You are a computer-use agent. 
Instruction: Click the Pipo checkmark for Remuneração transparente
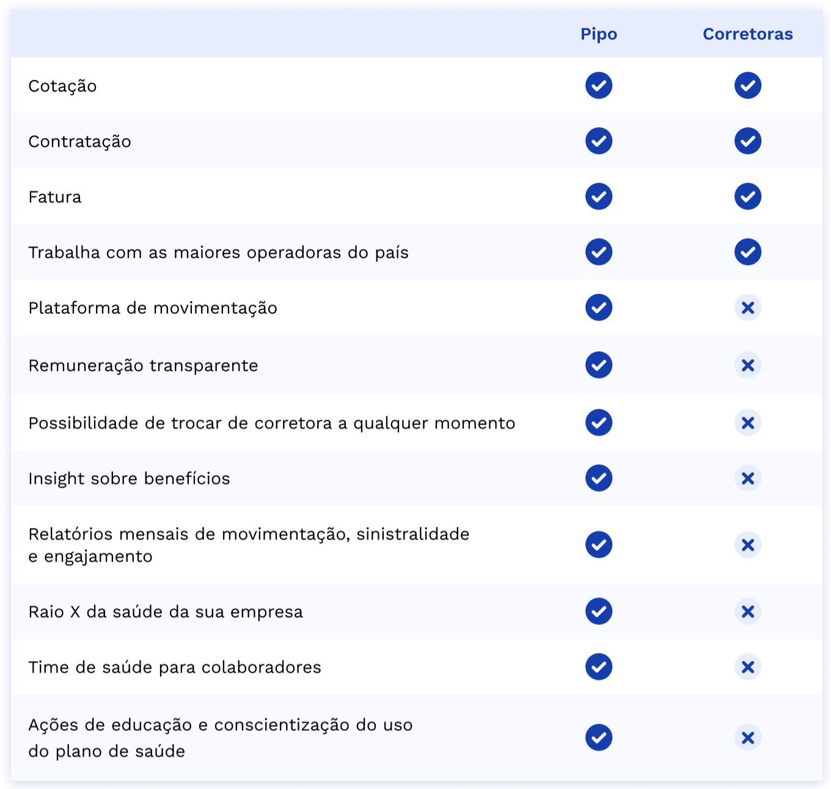point(599,365)
